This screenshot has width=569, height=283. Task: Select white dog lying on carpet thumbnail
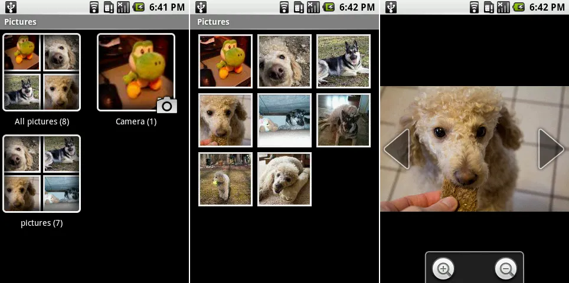point(284,179)
